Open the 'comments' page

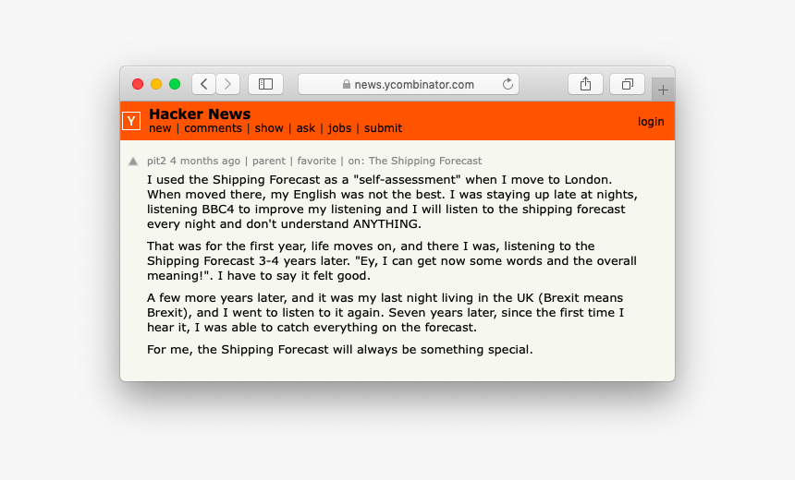tap(213, 128)
